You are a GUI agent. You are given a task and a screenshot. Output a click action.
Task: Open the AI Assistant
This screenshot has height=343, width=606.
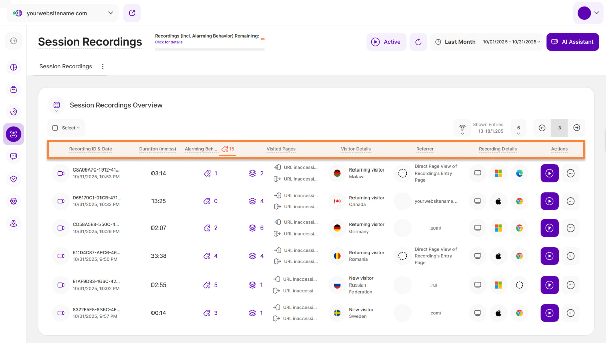tap(573, 42)
